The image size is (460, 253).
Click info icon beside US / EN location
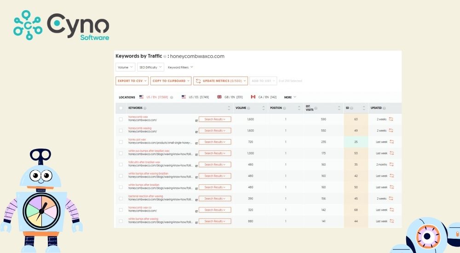click(172, 97)
